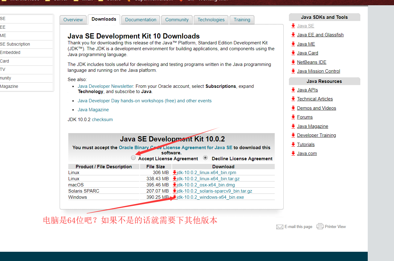Open Embedded item in left sidebar
The image size is (394, 261).
pyautogui.click(x=10, y=52)
